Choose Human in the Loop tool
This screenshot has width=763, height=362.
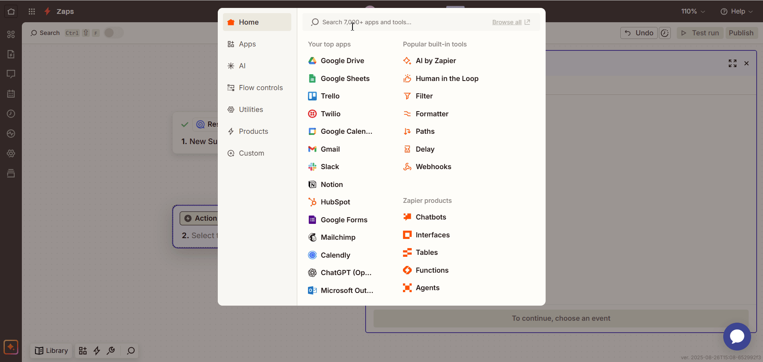[x=441, y=79]
